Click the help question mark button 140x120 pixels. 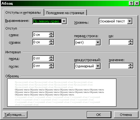pyautogui.click(x=131, y=3)
